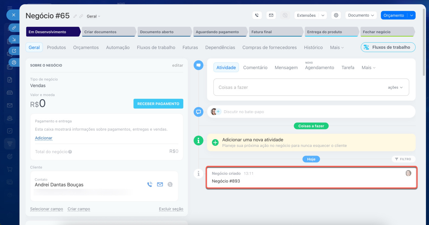Switch to the Produtos tab
The image size is (429, 225).
(x=56, y=47)
